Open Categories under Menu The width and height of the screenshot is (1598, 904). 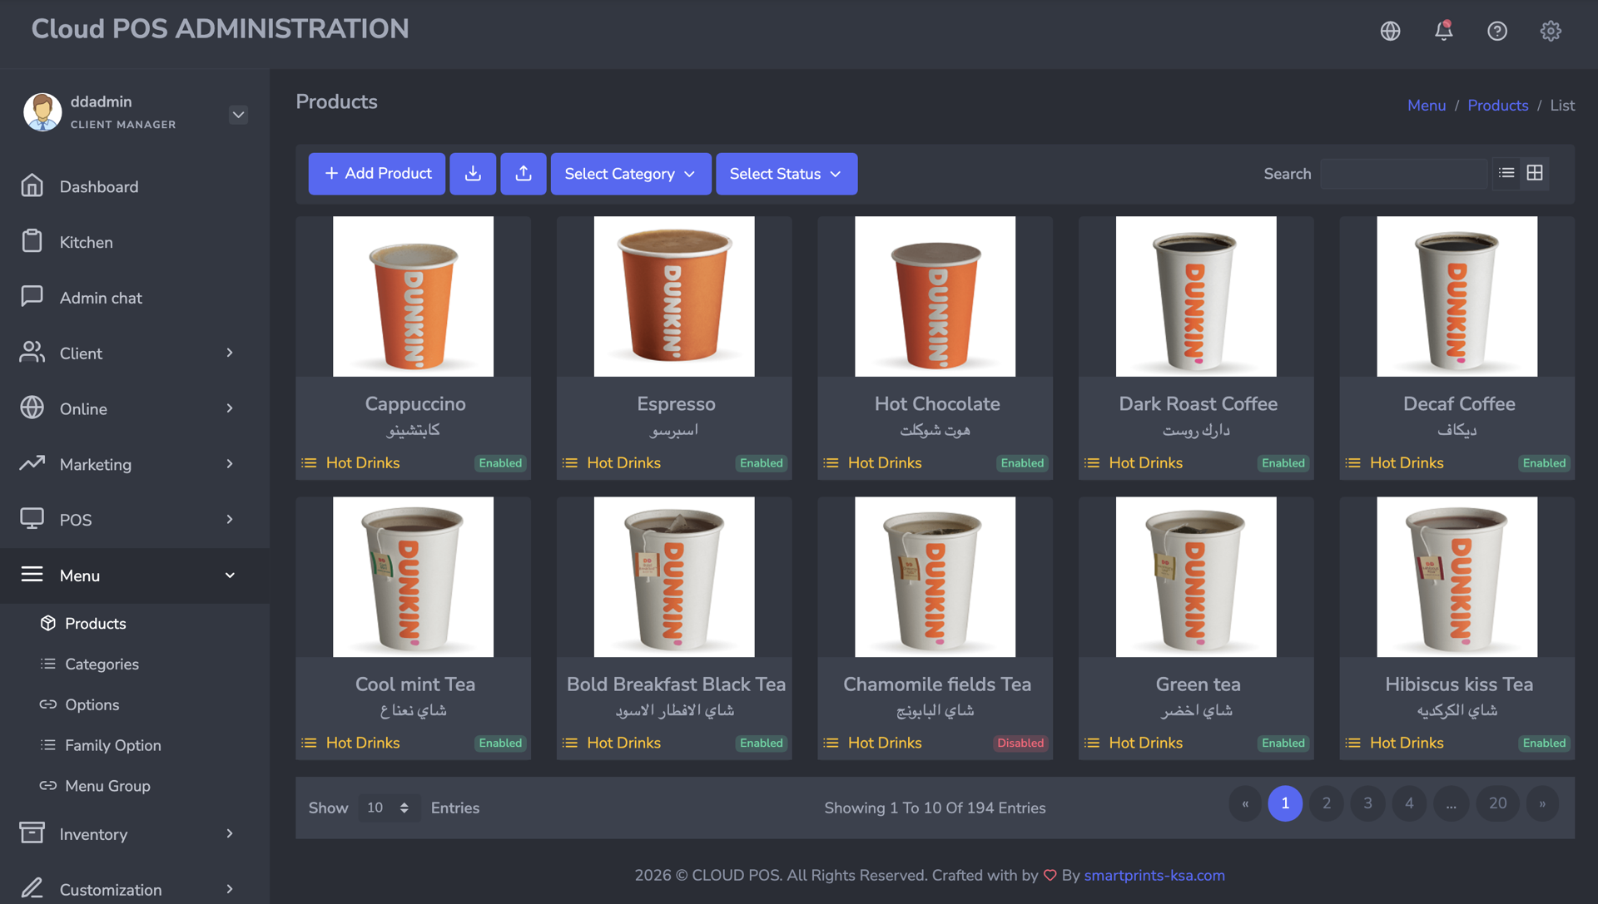click(x=102, y=664)
